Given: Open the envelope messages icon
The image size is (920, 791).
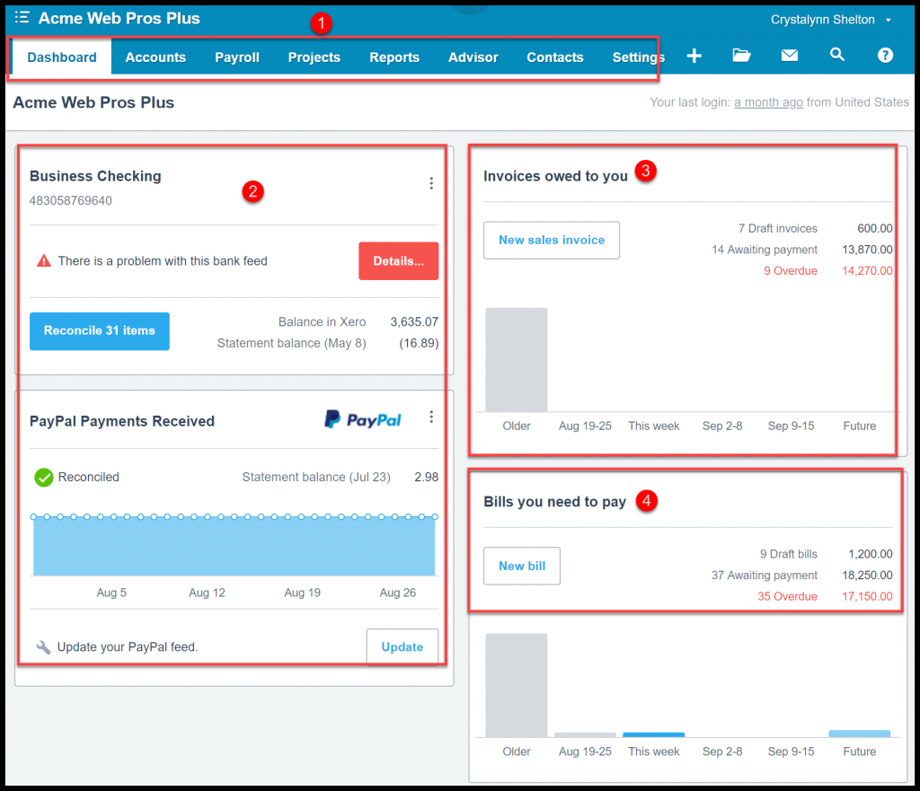Looking at the screenshot, I should [790, 55].
